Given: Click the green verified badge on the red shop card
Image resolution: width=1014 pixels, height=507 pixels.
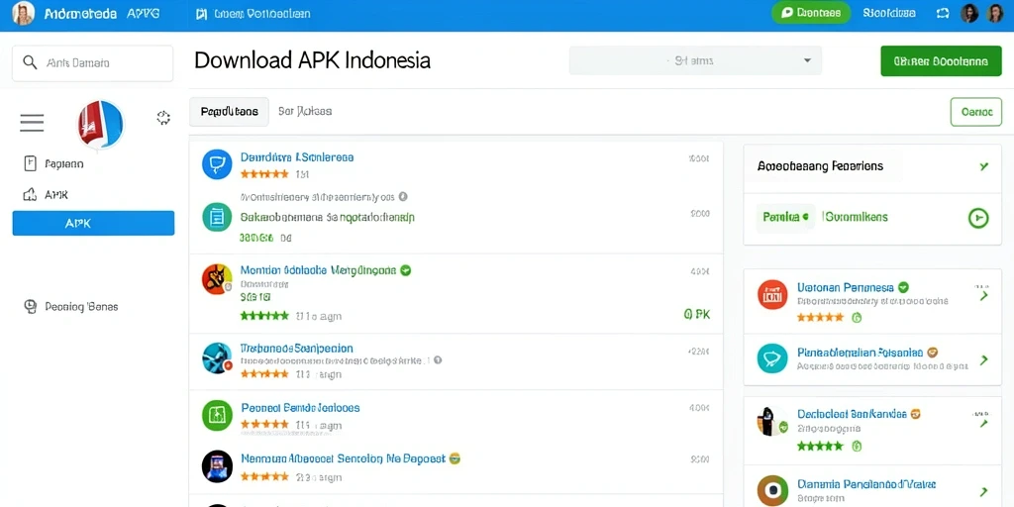Looking at the screenshot, I should coord(903,287).
